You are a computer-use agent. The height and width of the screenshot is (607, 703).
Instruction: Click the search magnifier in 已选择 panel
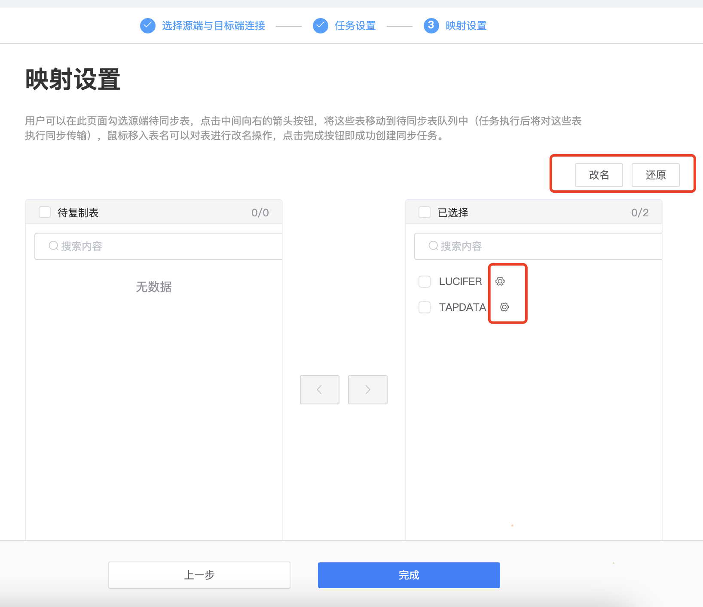click(x=432, y=246)
